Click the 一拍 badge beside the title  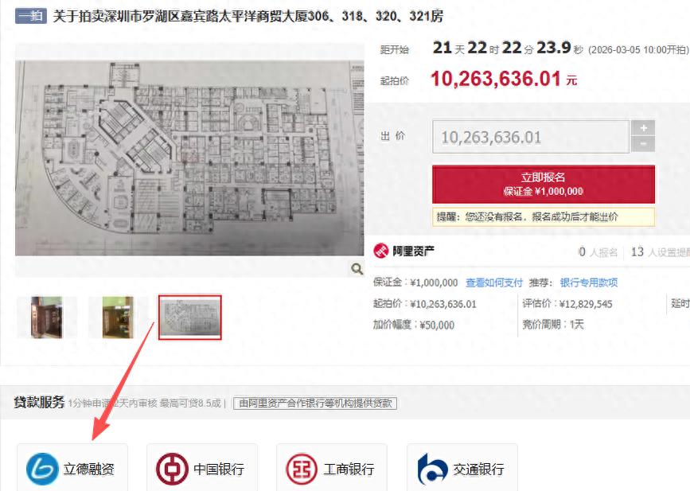pos(31,16)
